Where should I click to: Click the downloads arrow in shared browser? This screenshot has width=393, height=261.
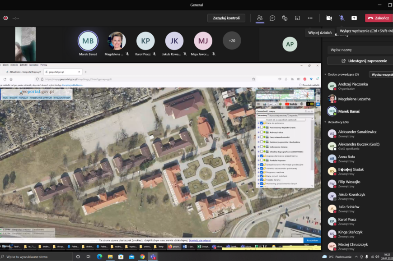[286, 79]
